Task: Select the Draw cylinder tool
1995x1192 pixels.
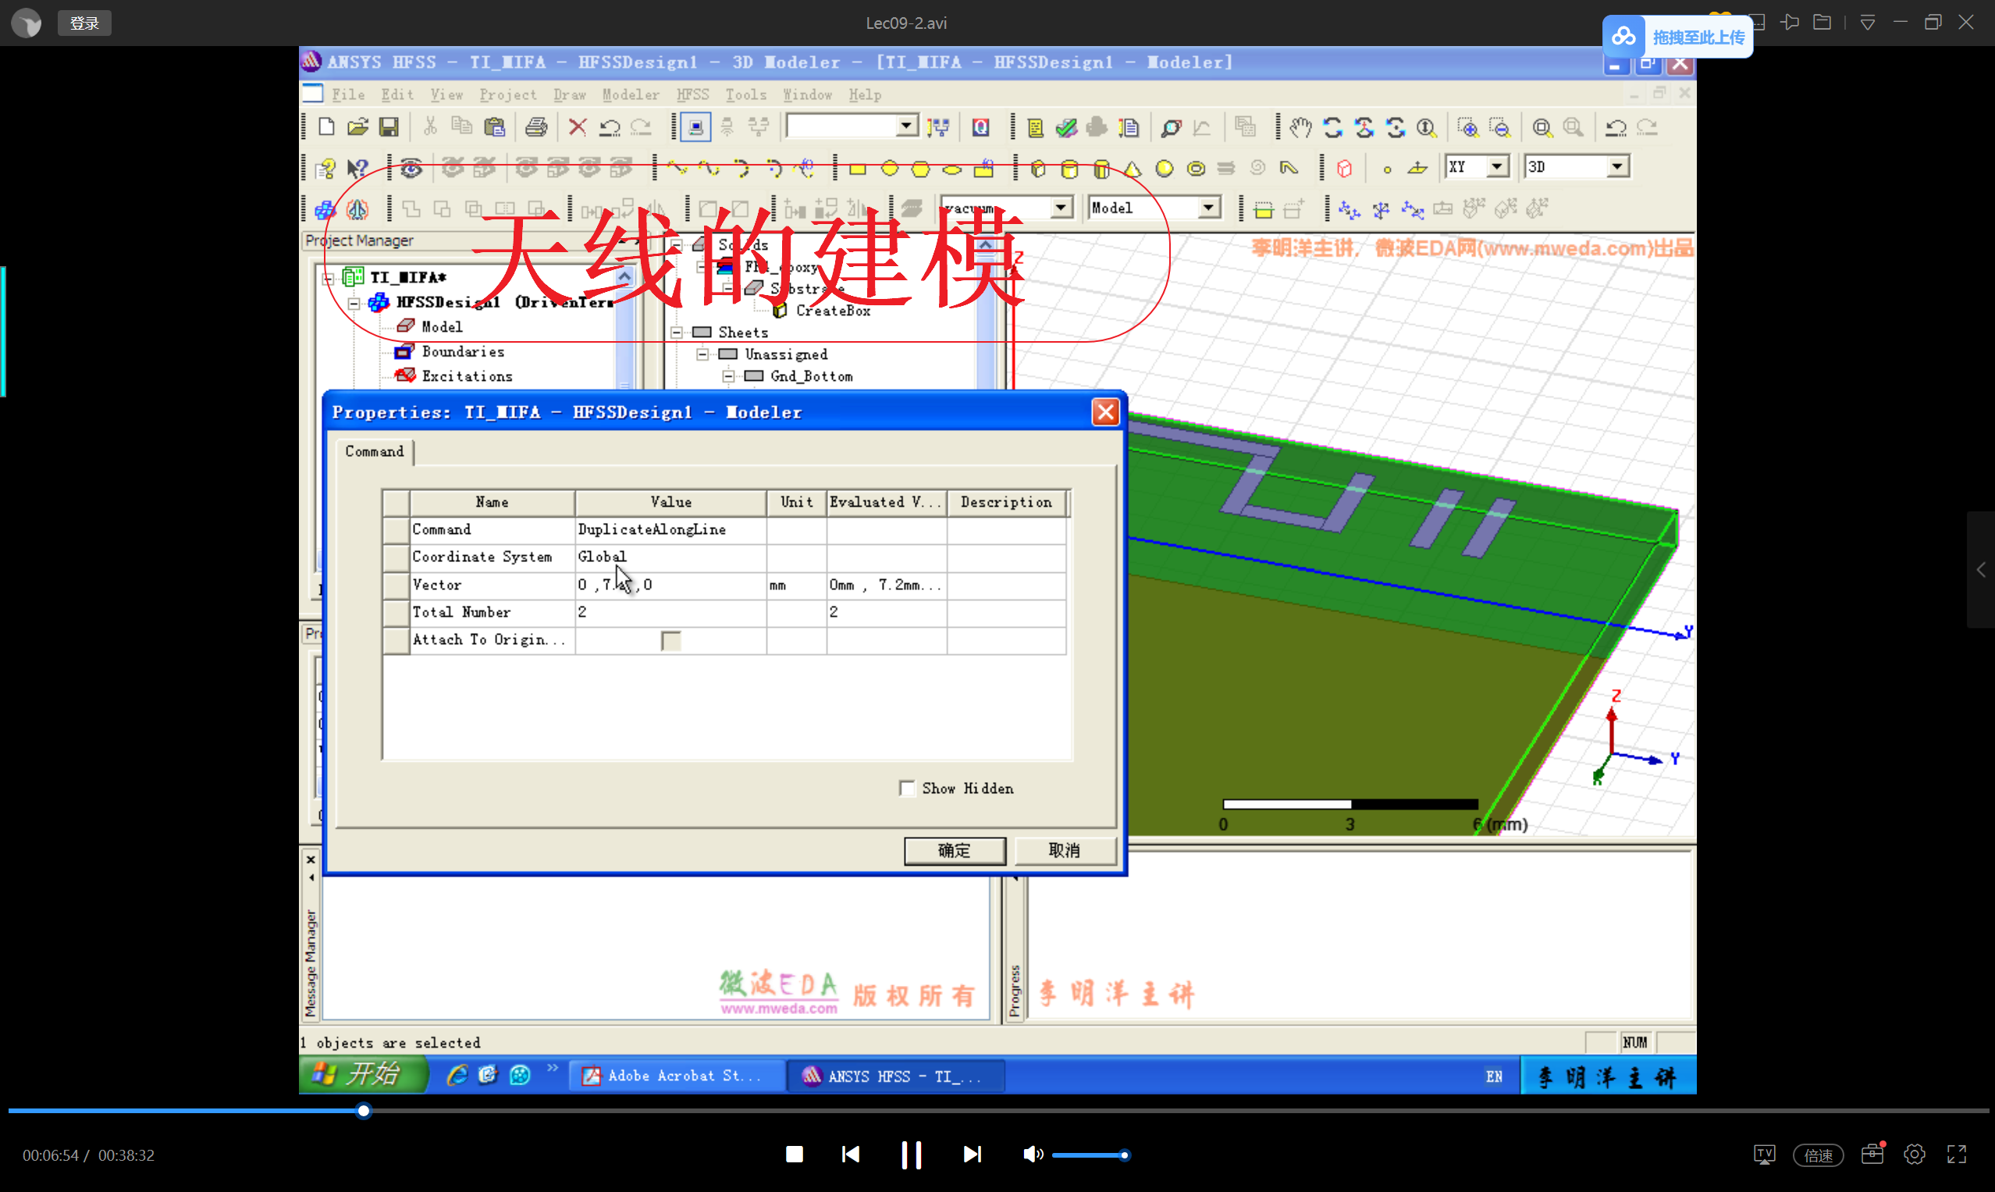Action: pos(1070,169)
